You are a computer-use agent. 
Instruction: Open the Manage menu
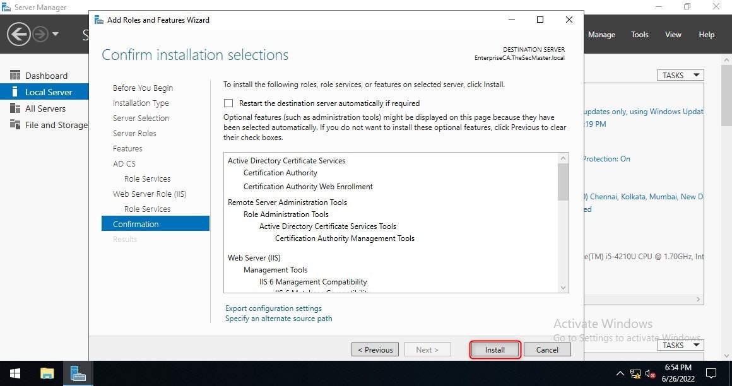click(x=601, y=35)
